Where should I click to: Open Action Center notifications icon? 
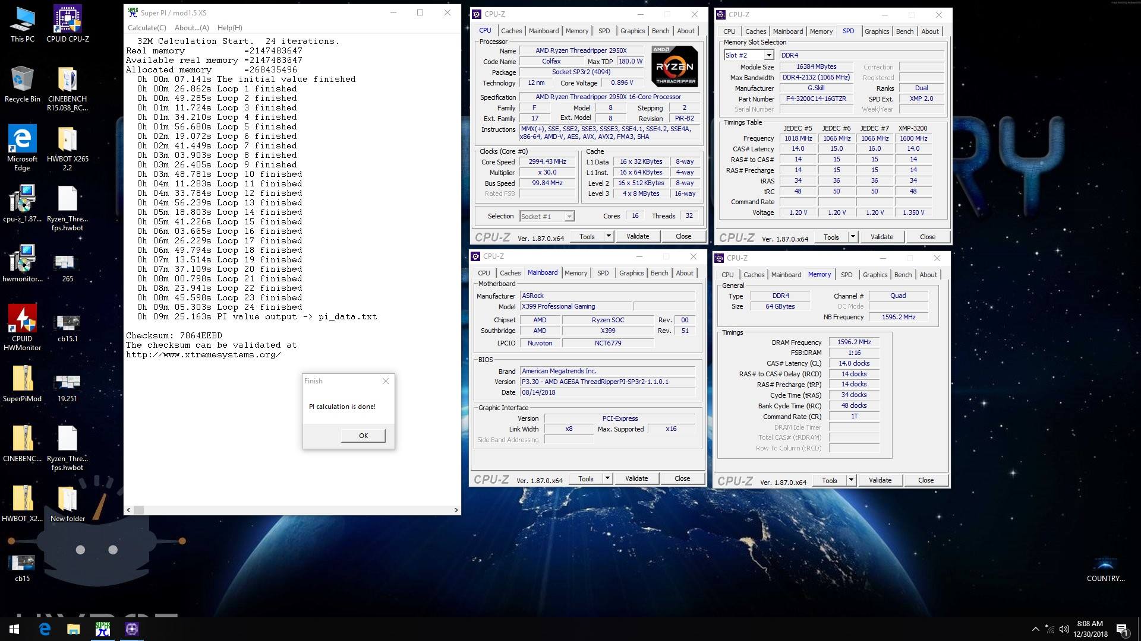1122,629
